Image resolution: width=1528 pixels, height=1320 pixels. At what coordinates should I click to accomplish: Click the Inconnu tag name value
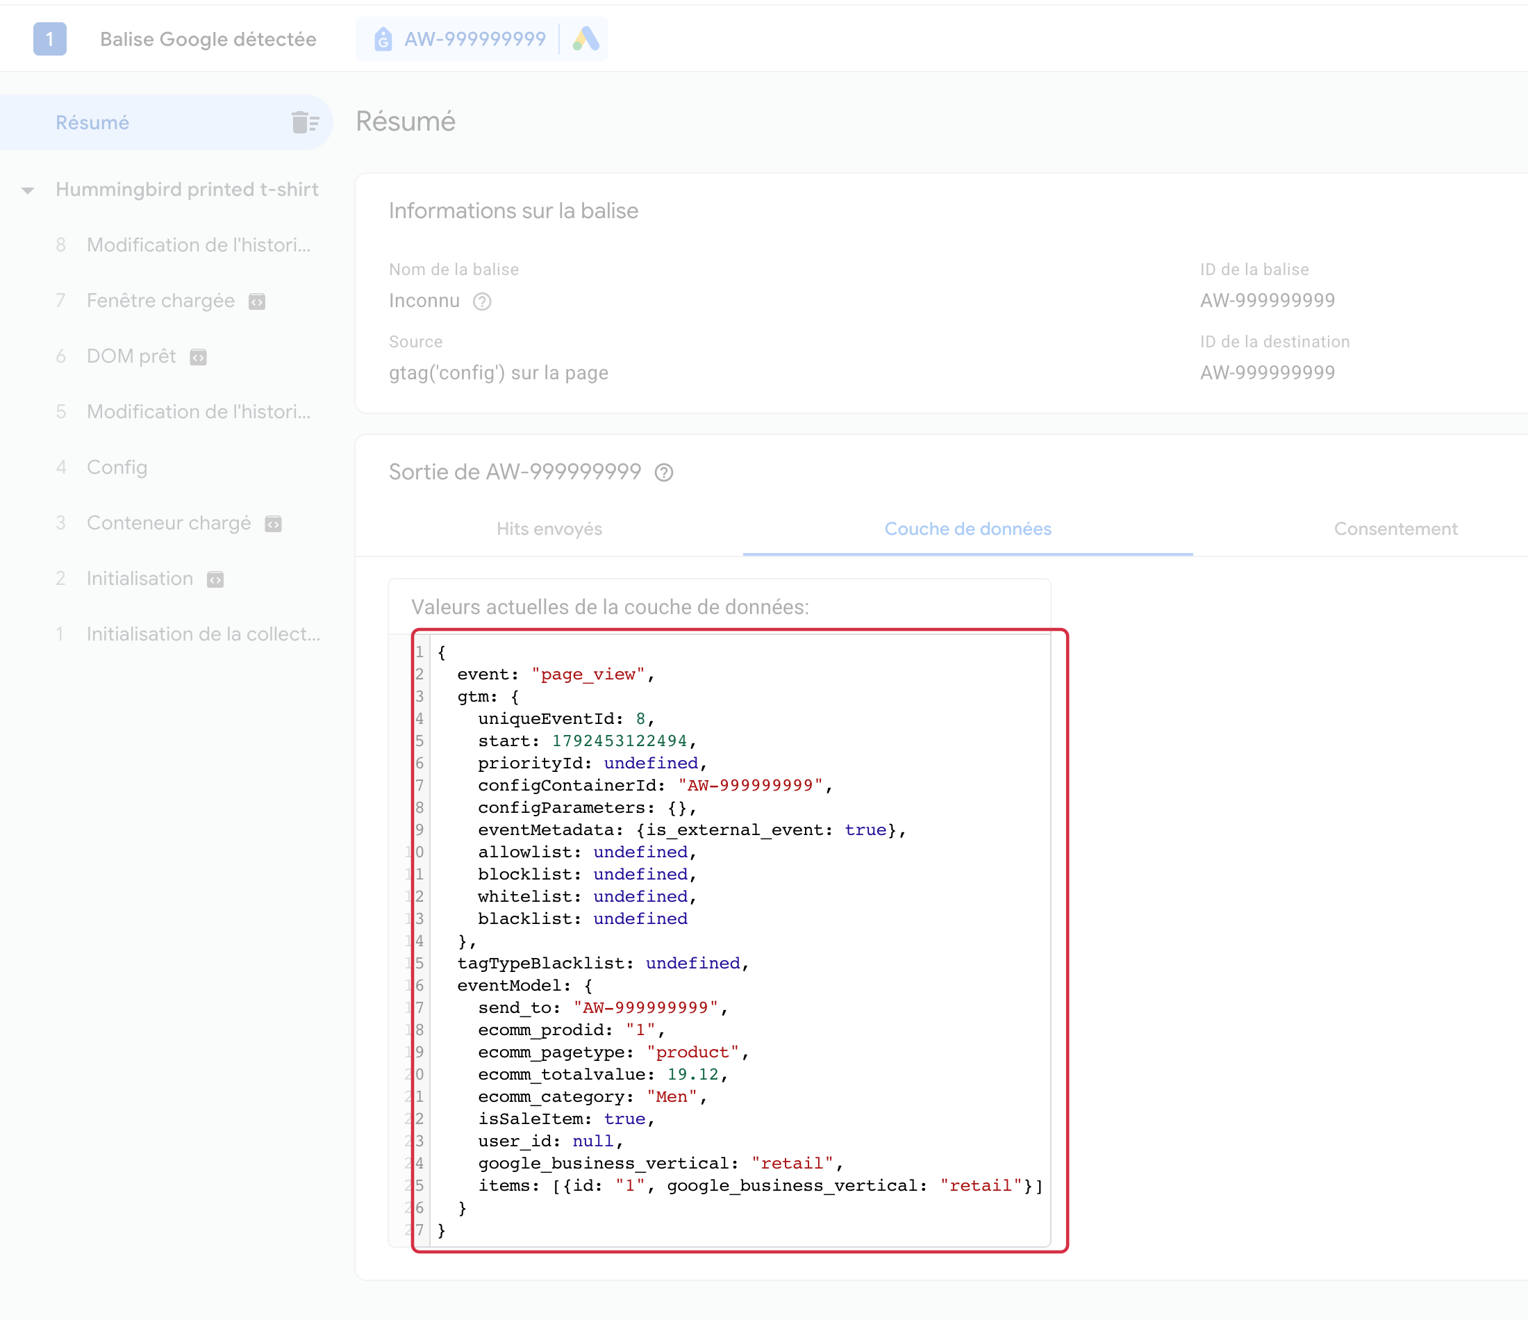[424, 301]
